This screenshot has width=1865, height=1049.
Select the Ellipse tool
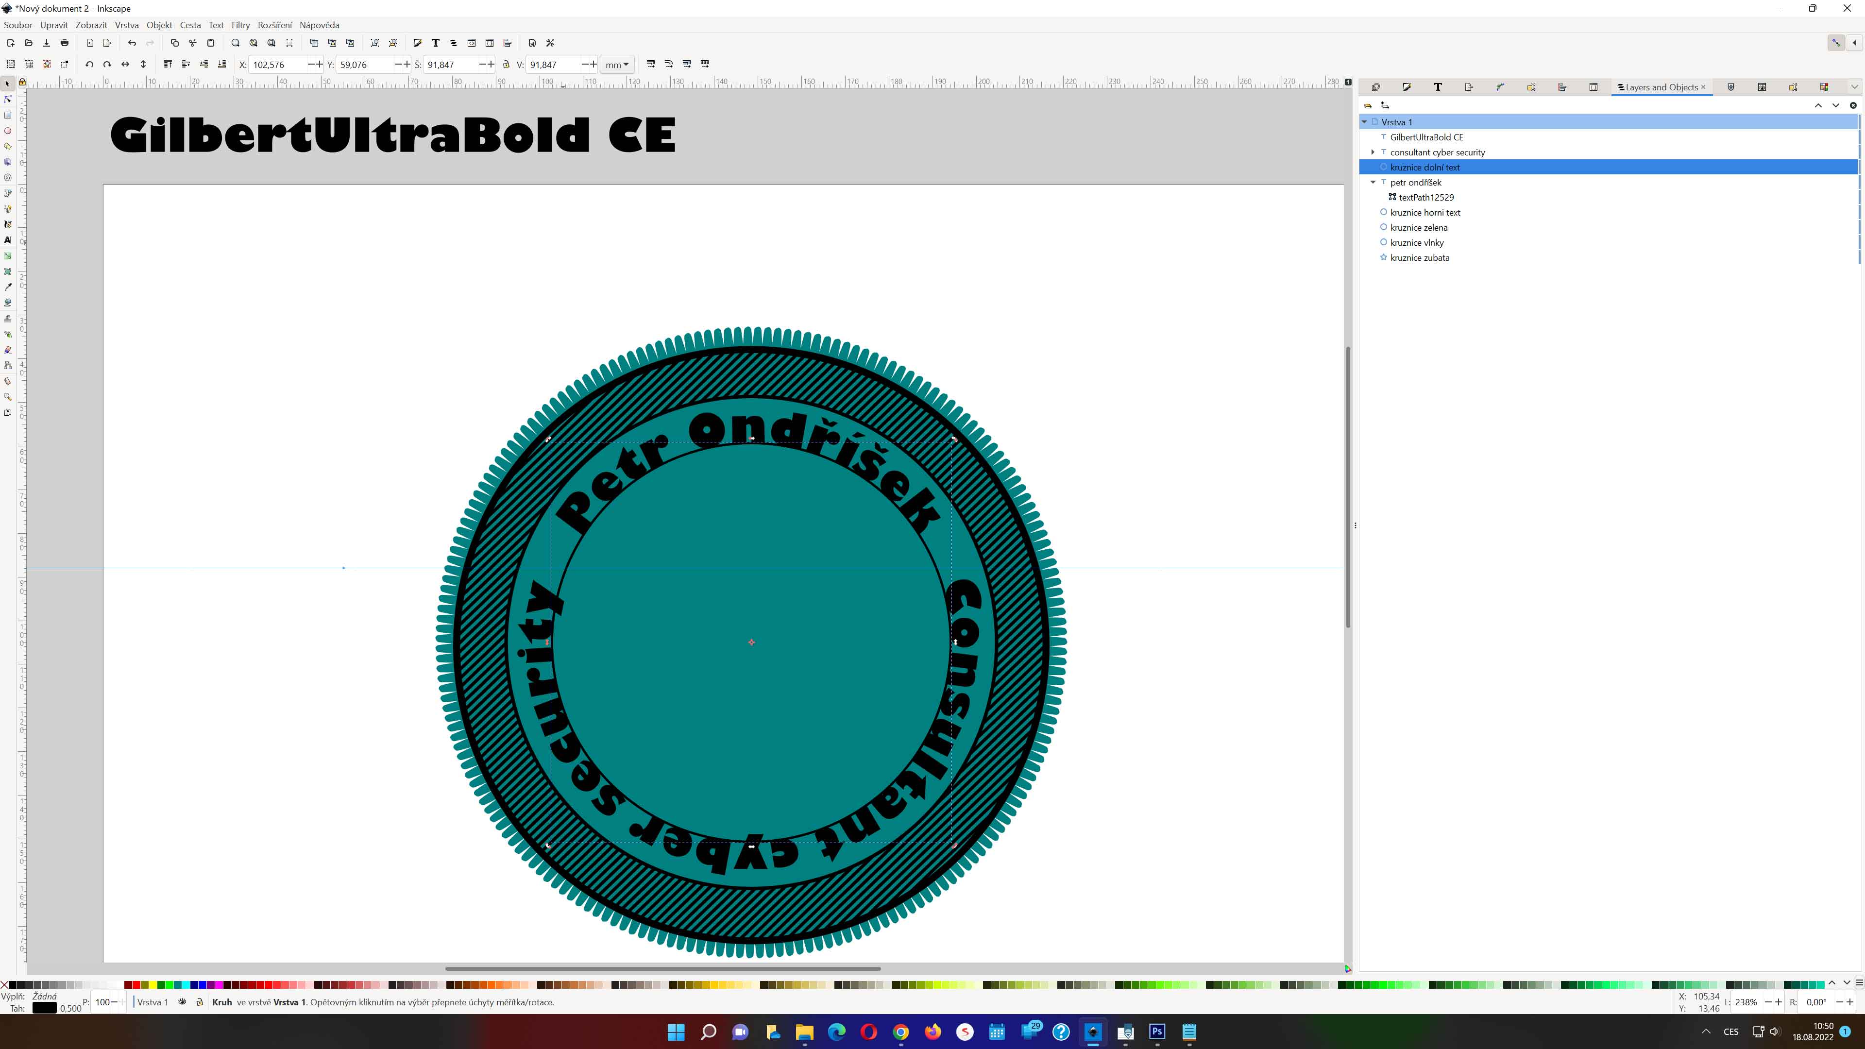click(x=8, y=131)
